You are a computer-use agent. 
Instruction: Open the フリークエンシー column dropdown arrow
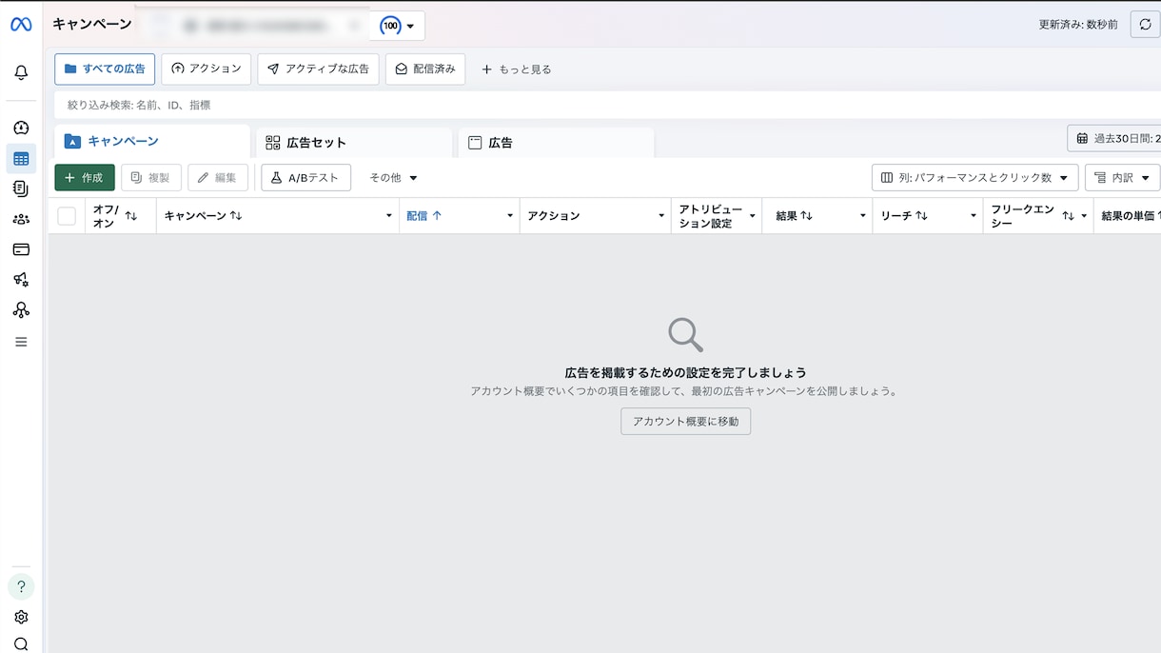[x=1084, y=216]
